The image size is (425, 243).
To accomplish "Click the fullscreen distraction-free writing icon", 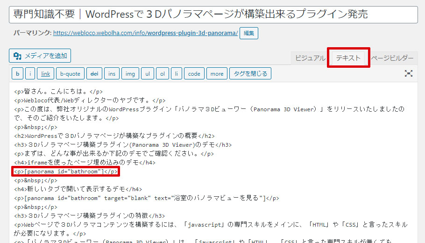I will (x=409, y=73).
